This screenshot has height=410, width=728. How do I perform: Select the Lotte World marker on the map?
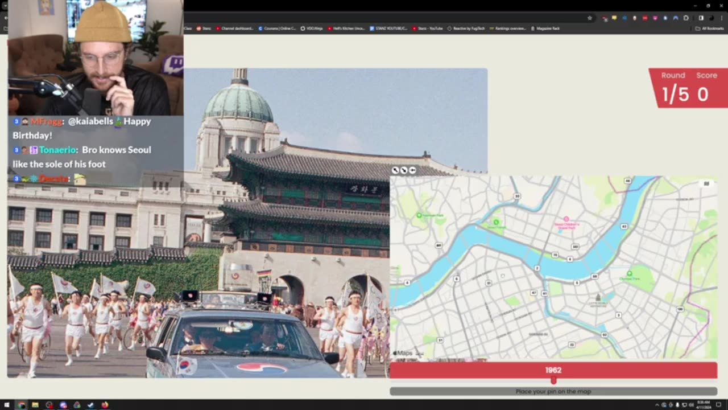tap(598, 298)
